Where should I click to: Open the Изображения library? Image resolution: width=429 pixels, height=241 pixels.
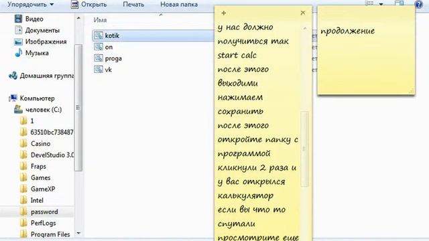coord(46,42)
